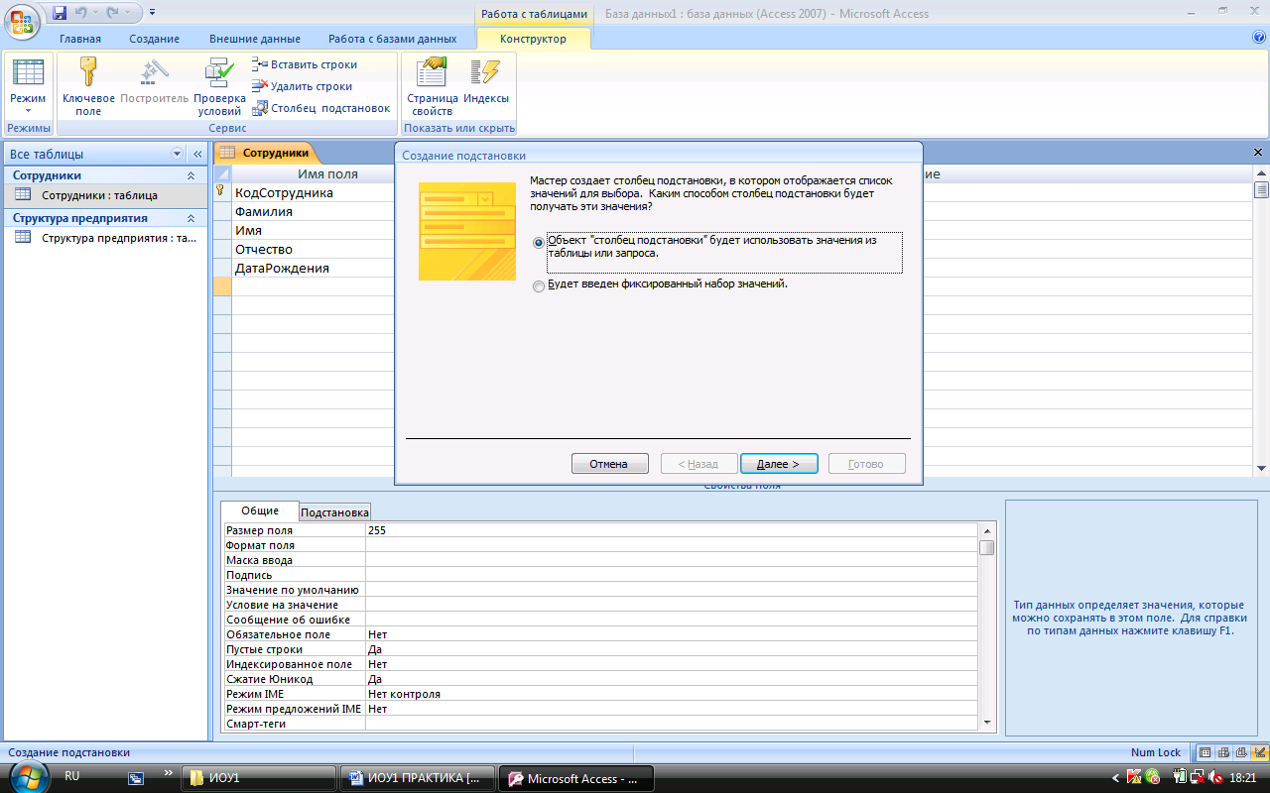
Task: Switch to Подстановка properties tab
Action: coord(335,512)
